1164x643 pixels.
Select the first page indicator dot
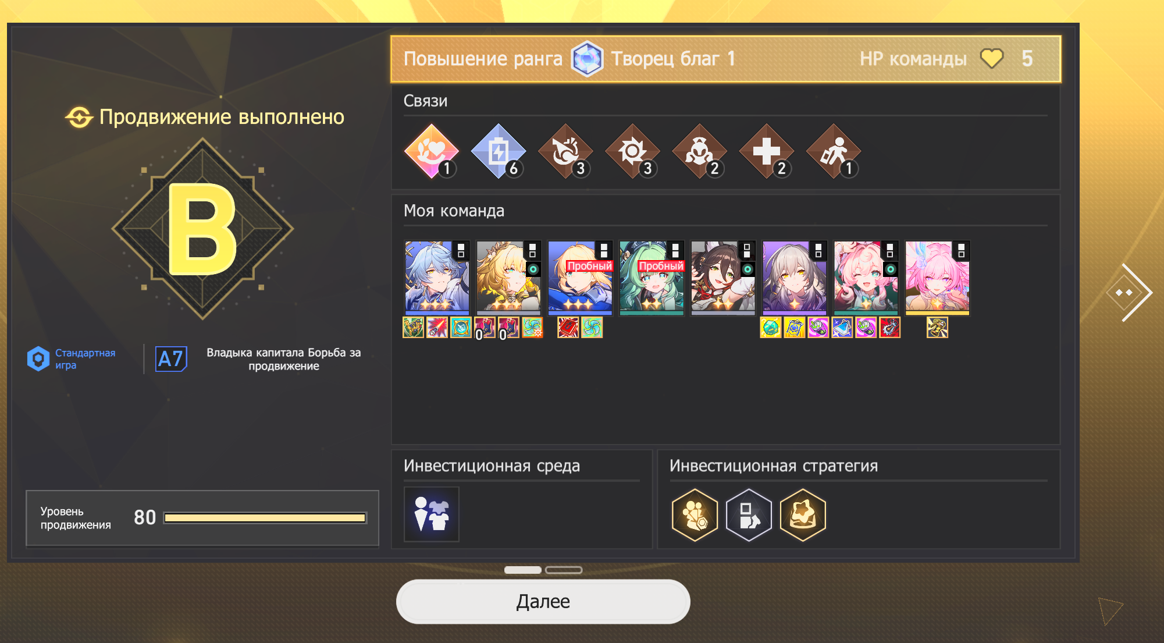pyautogui.click(x=523, y=570)
